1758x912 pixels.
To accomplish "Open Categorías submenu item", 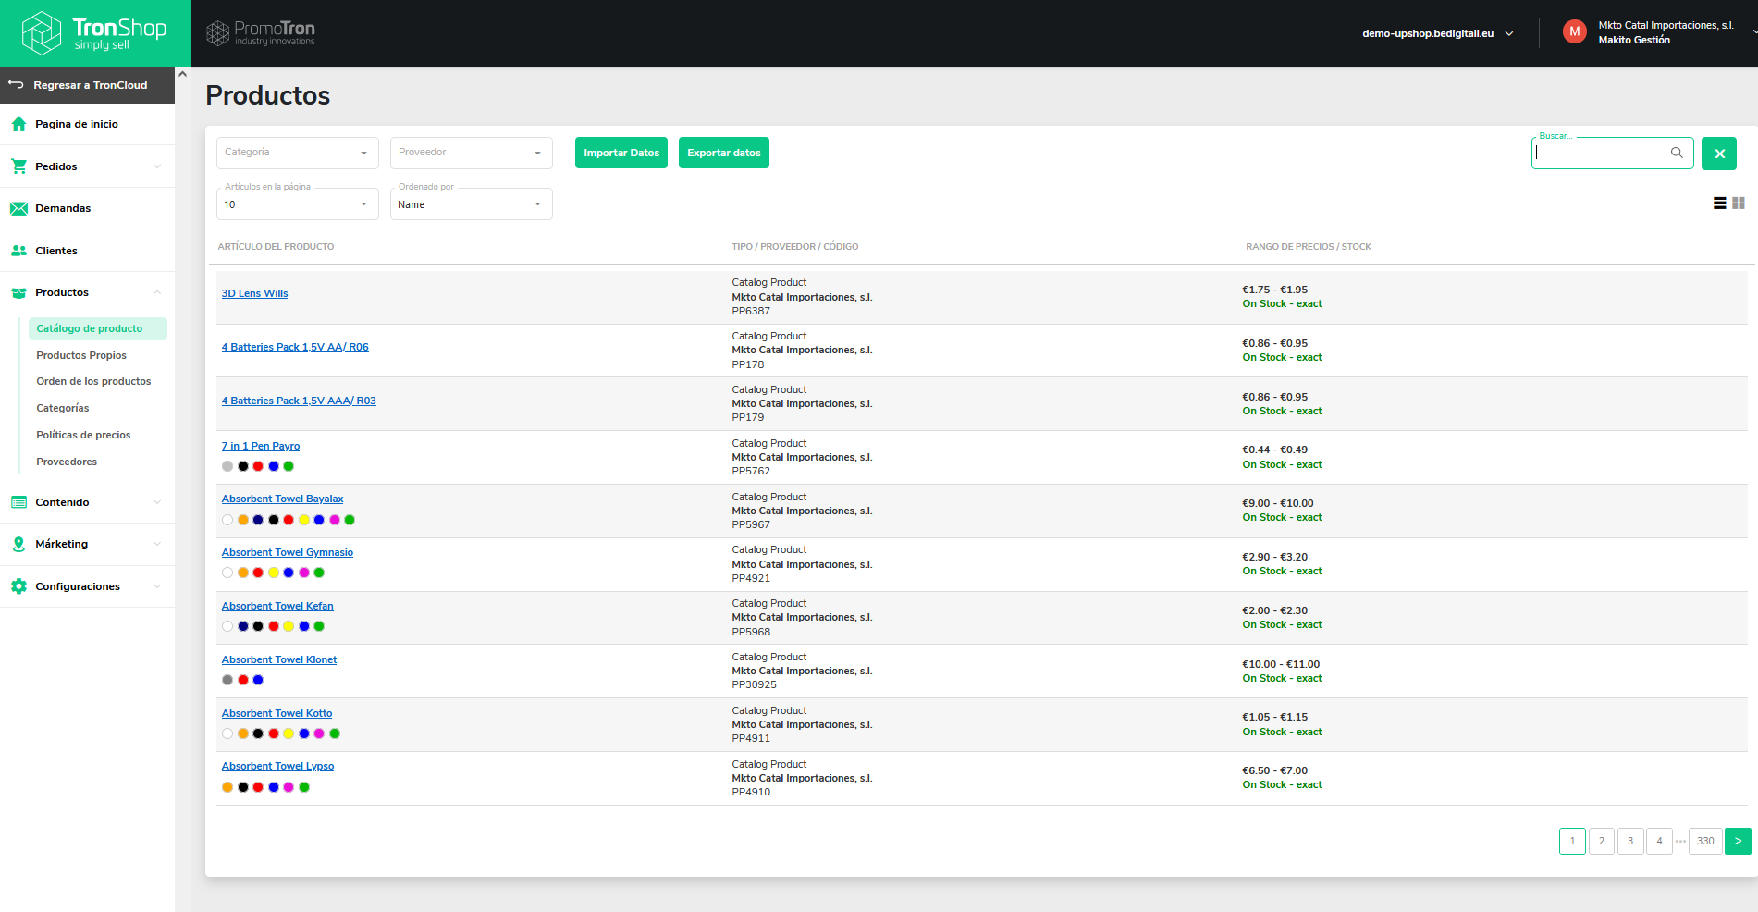I will point(63,408).
